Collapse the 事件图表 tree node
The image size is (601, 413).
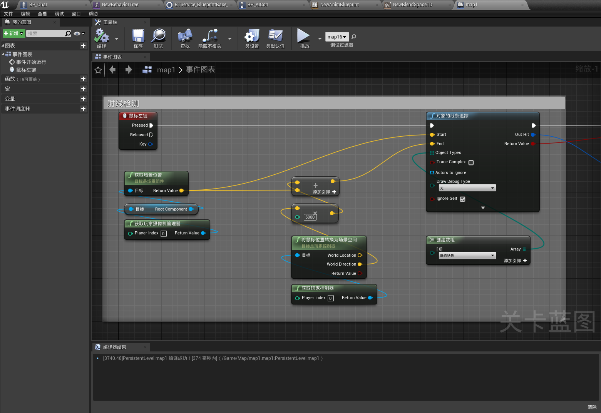(3, 54)
